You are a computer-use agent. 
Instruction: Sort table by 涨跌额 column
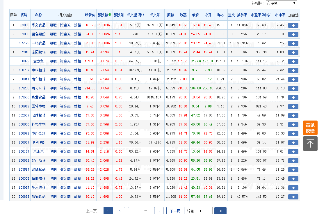119,15
